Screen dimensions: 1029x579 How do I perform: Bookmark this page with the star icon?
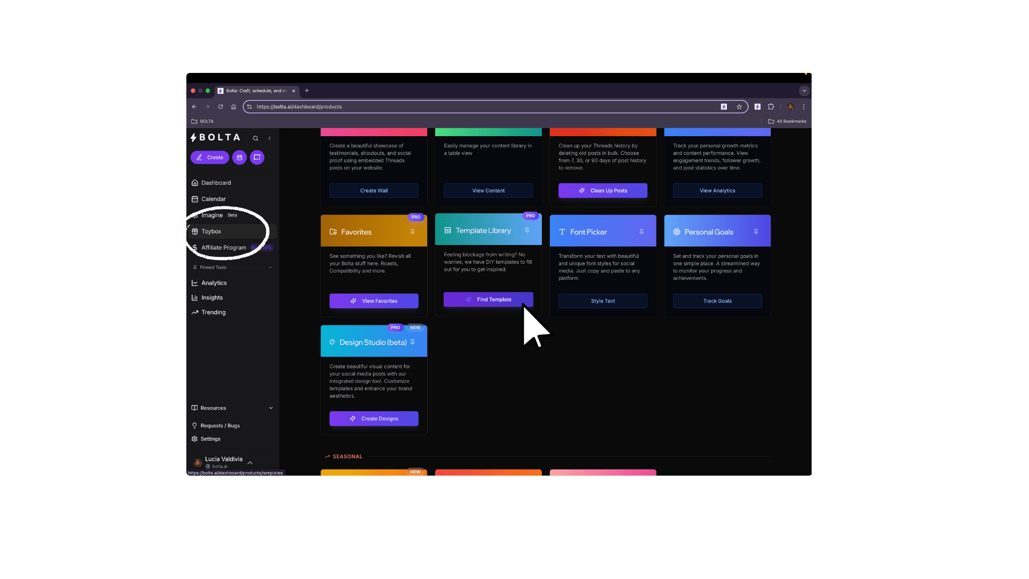point(739,107)
